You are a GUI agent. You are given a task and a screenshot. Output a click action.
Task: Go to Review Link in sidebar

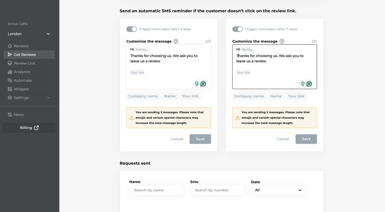[24, 63]
